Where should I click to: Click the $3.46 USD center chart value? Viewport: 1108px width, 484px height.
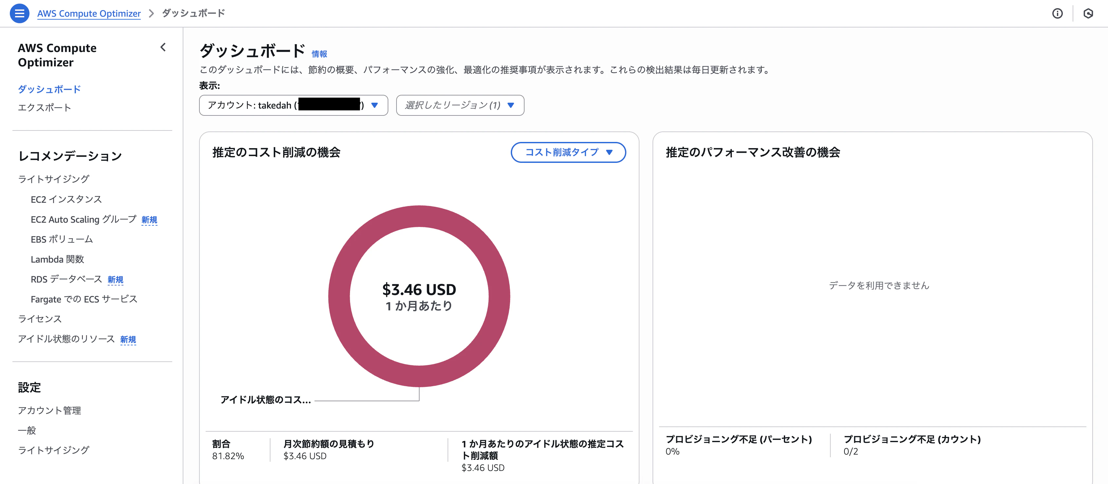(419, 289)
